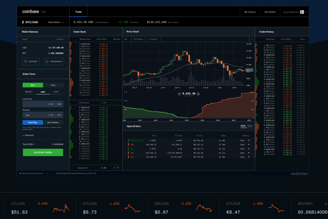The image size is (328, 219).
Task: Open the user account dropdown arrow
Action: [306, 12]
